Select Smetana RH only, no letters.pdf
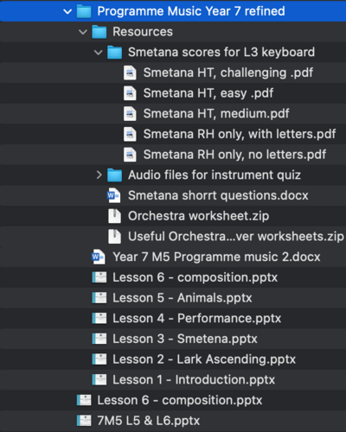 173,155
